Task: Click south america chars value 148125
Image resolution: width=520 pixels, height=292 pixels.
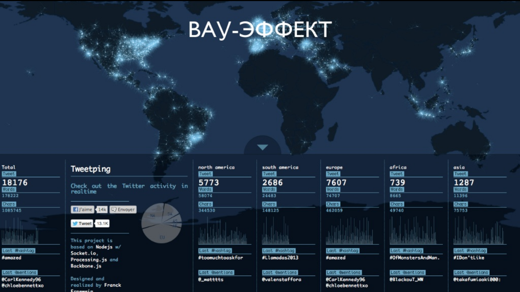Action: coord(271,211)
